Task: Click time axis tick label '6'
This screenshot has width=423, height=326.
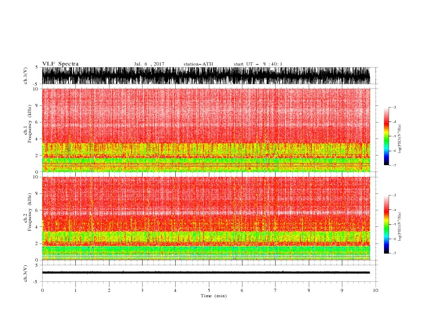Action: 242,290
